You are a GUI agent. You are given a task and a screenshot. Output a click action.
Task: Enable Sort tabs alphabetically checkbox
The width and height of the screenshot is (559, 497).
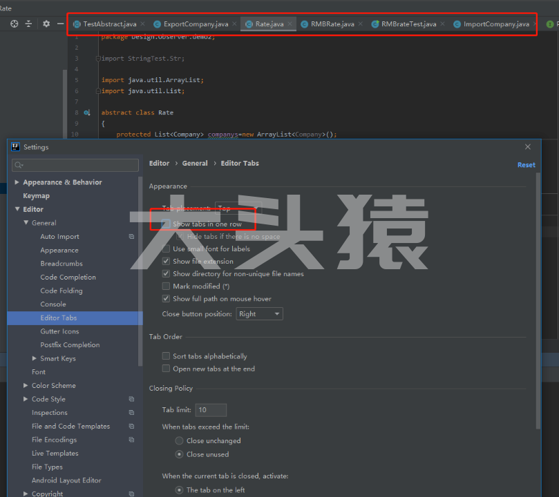(x=166, y=356)
